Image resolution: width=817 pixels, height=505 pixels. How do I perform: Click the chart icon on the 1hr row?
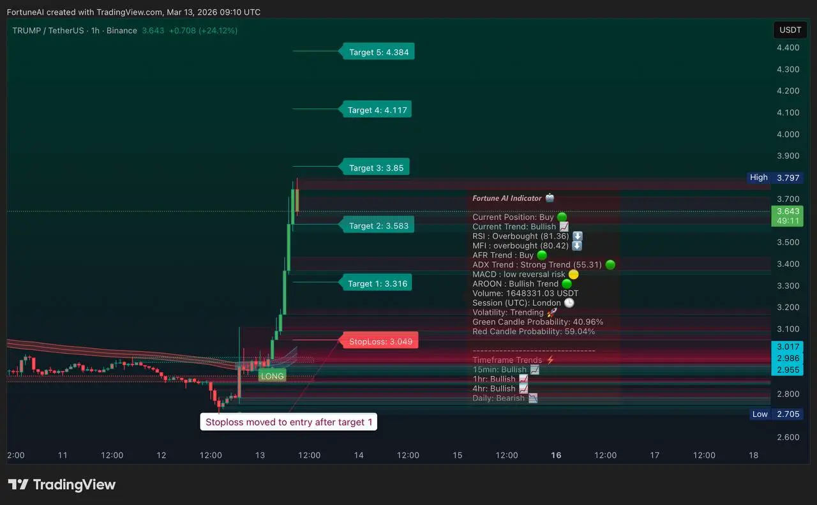coord(523,379)
